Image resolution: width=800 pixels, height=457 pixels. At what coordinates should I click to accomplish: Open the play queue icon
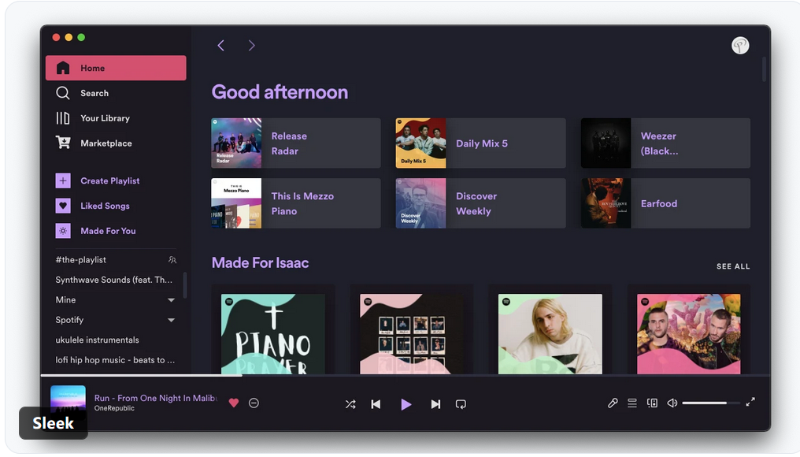point(632,403)
